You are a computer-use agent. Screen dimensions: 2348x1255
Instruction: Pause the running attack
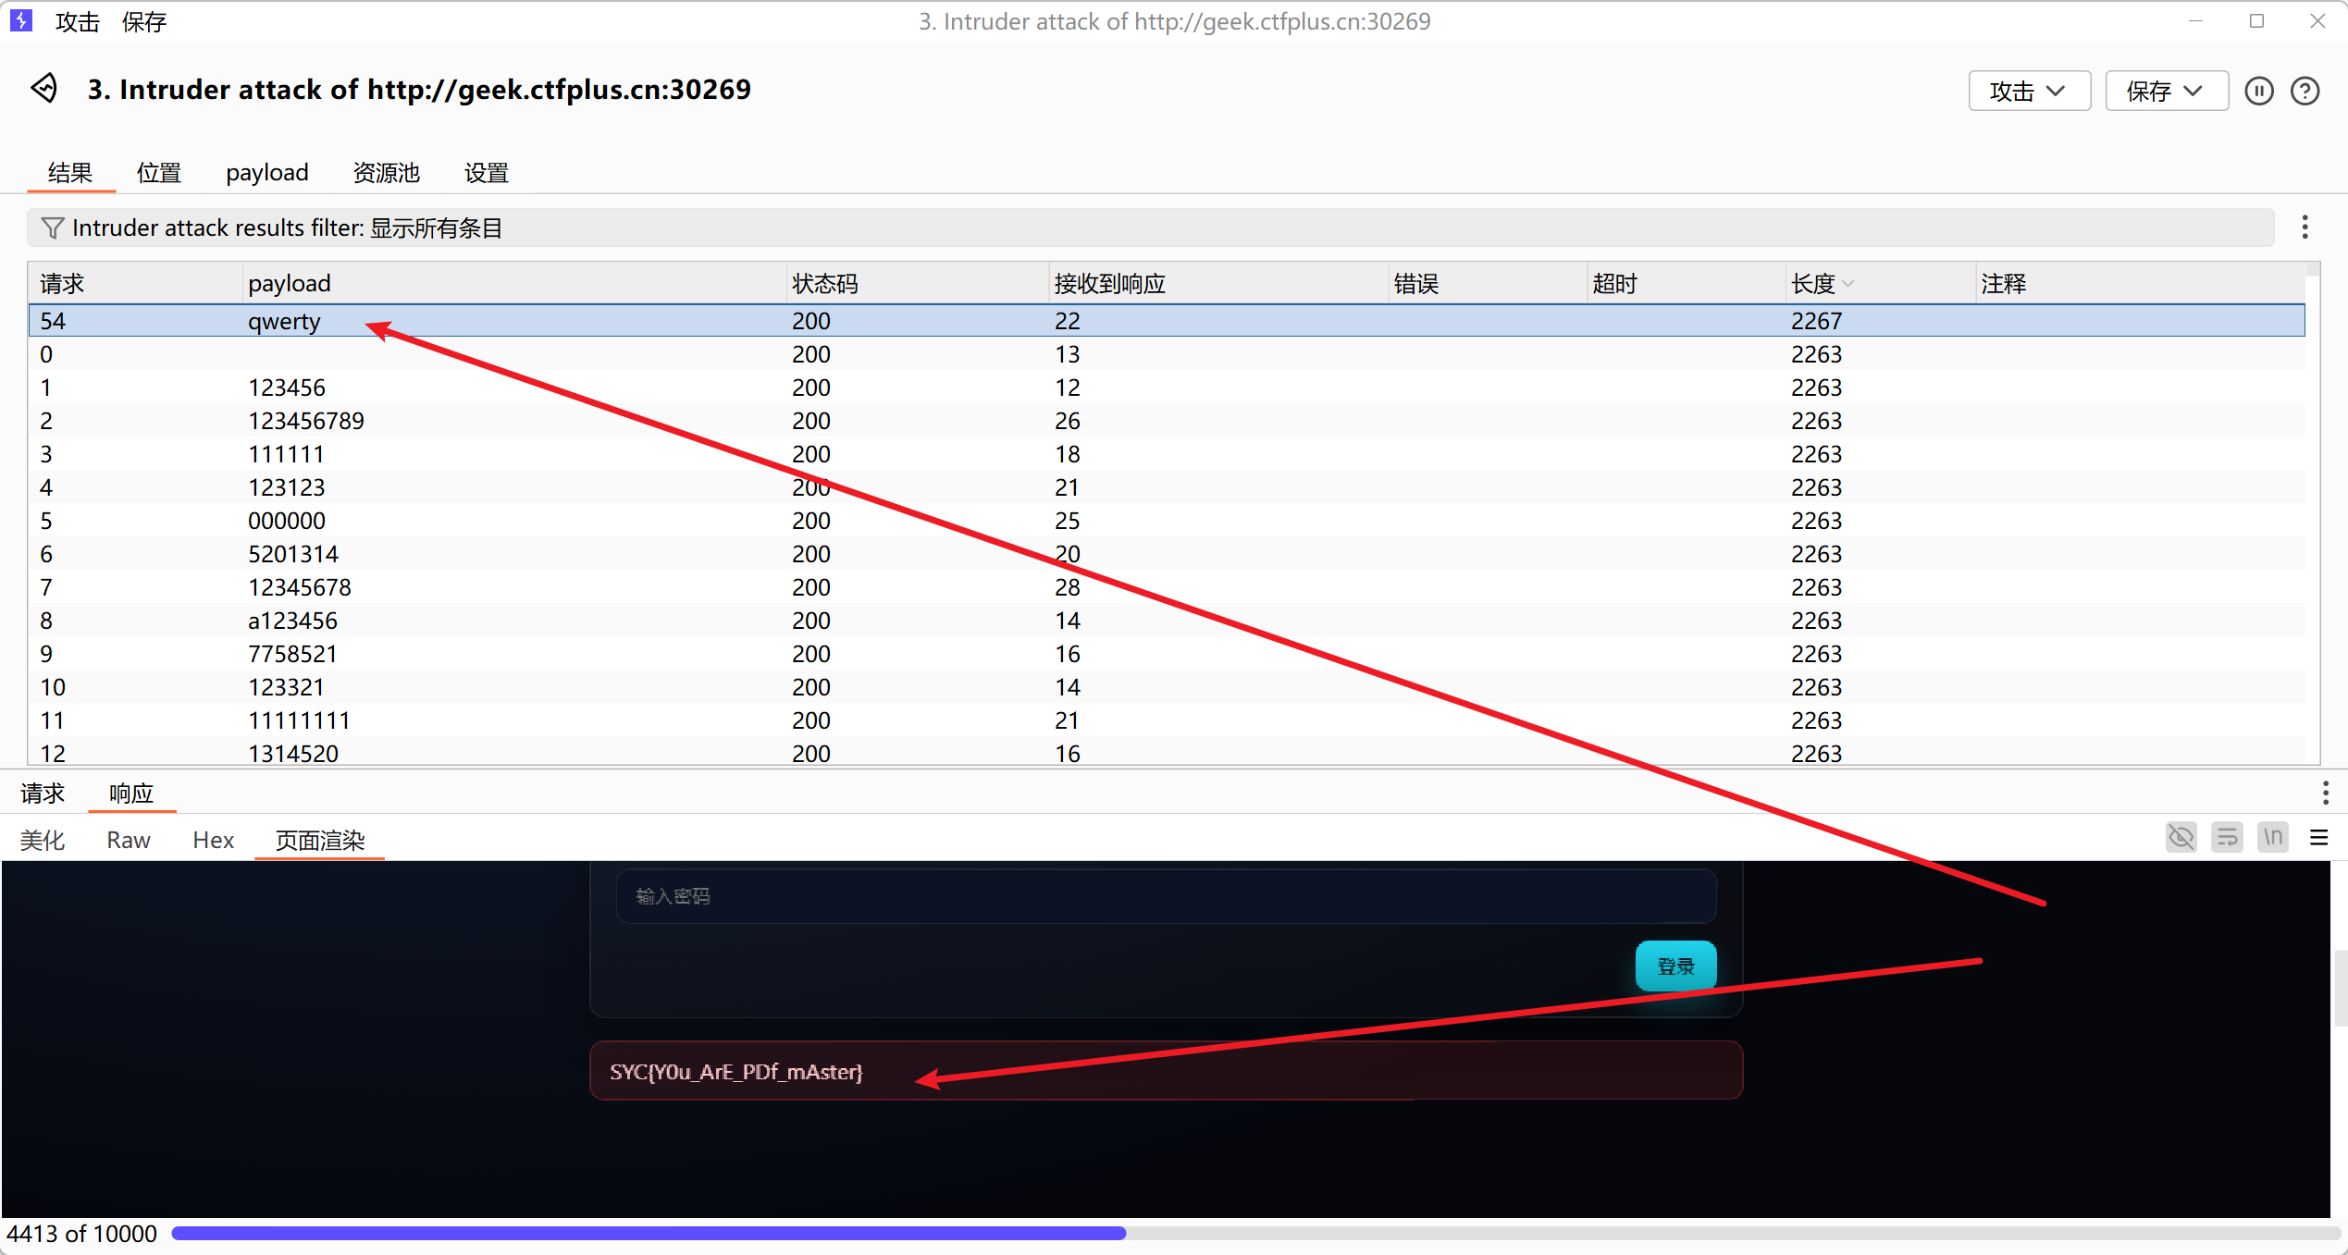point(2258,91)
